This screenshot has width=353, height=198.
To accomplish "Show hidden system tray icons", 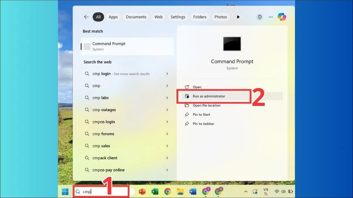I will tap(246, 191).
